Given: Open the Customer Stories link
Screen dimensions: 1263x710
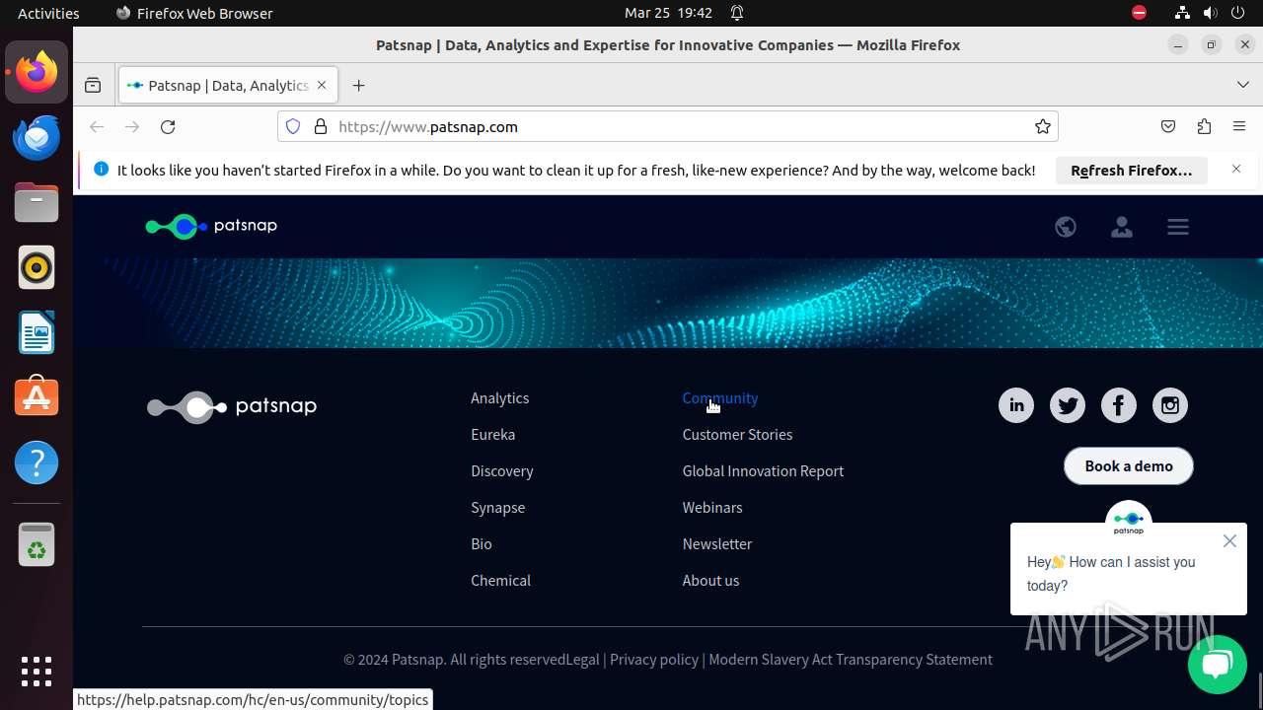Looking at the screenshot, I should click(738, 435).
